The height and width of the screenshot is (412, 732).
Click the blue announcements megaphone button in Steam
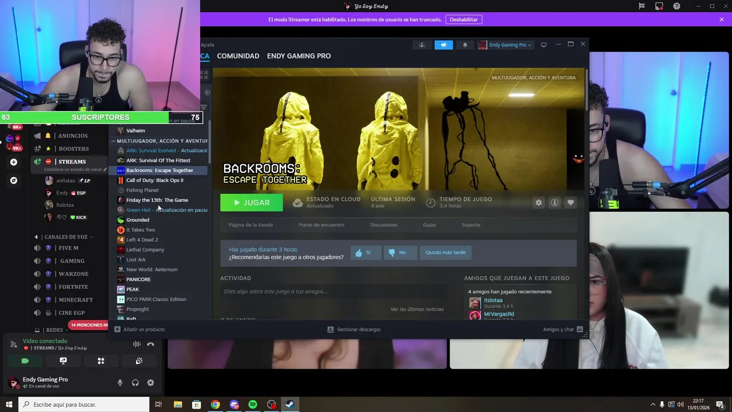pyautogui.click(x=443, y=45)
